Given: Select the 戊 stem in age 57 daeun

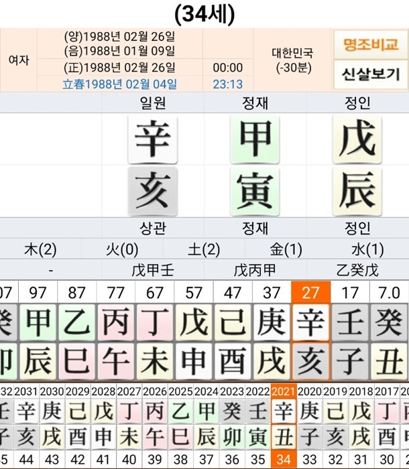Looking at the screenshot, I should coord(194,322).
